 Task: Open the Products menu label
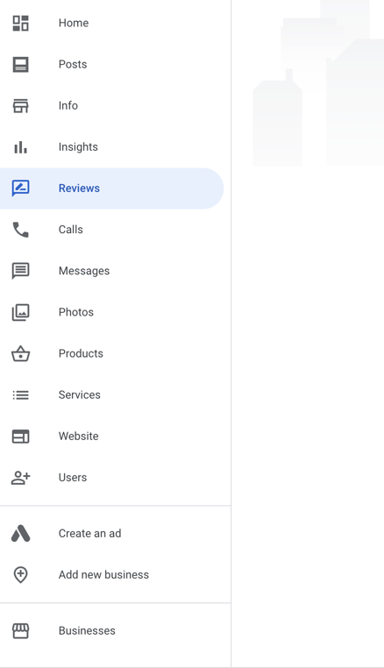81,353
